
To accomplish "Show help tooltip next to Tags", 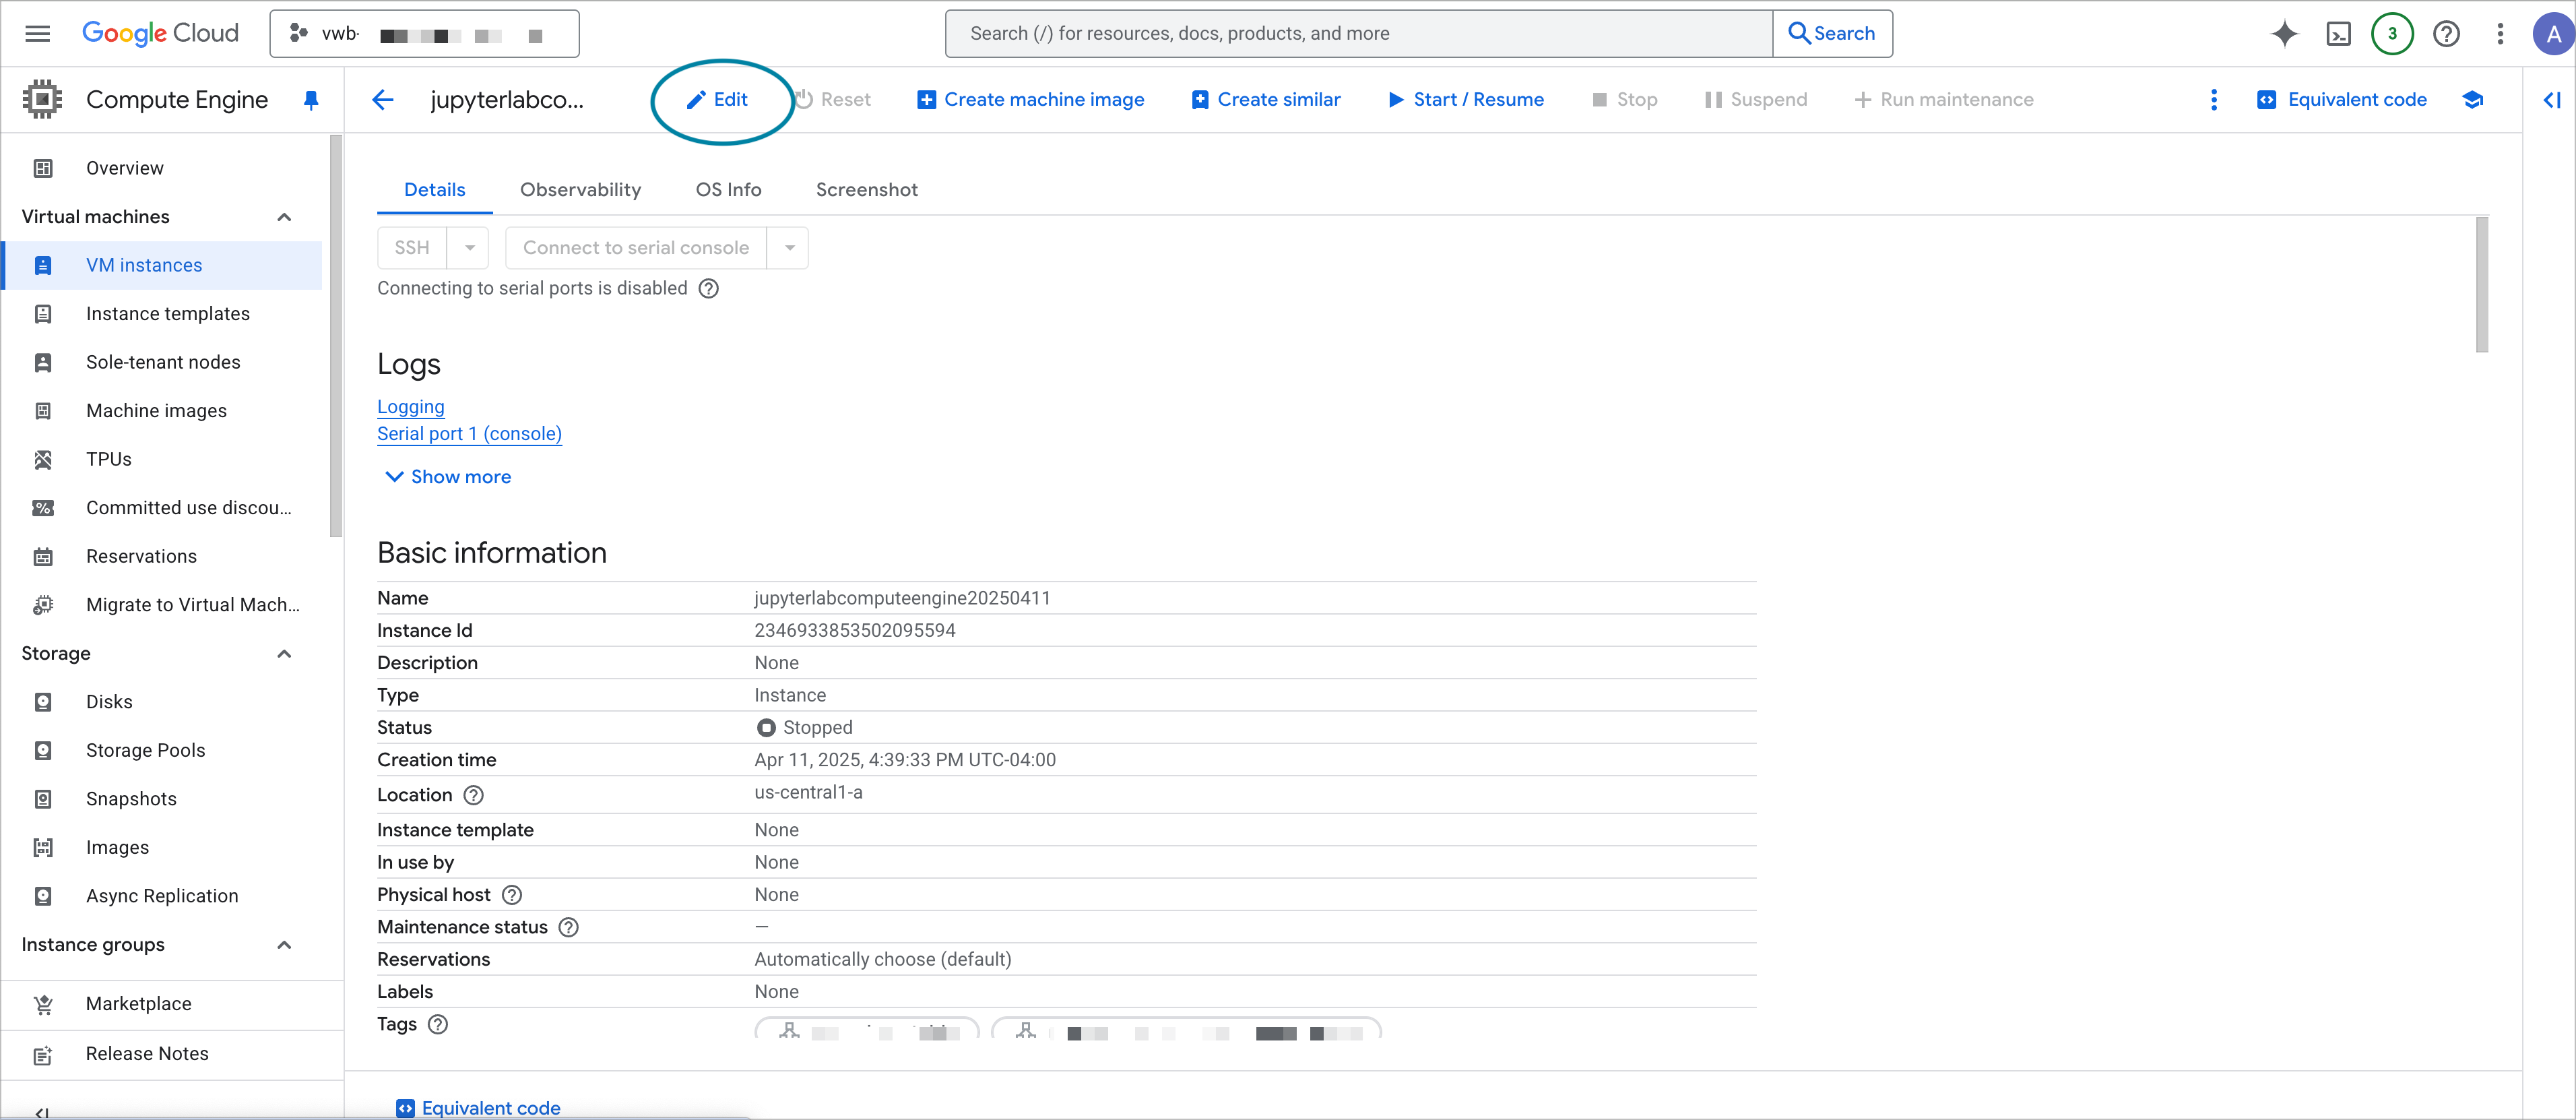I will (x=438, y=1024).
